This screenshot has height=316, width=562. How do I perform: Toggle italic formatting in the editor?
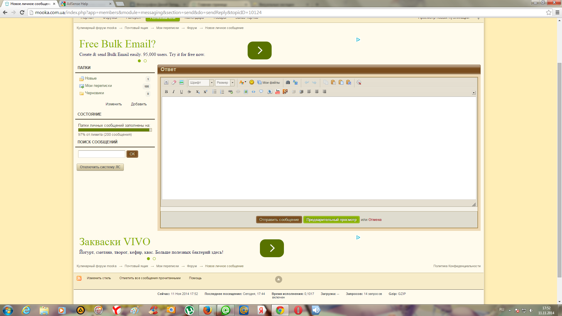(x=174, y=92)
